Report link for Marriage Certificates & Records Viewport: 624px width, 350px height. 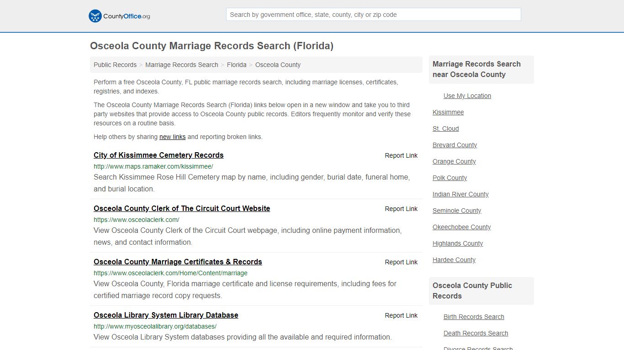coord(401,262)
